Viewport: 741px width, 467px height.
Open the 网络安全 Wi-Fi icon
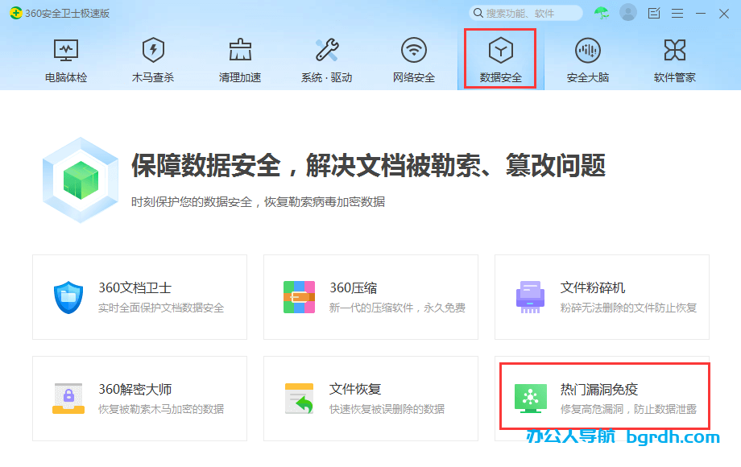[x=414, y=50]
